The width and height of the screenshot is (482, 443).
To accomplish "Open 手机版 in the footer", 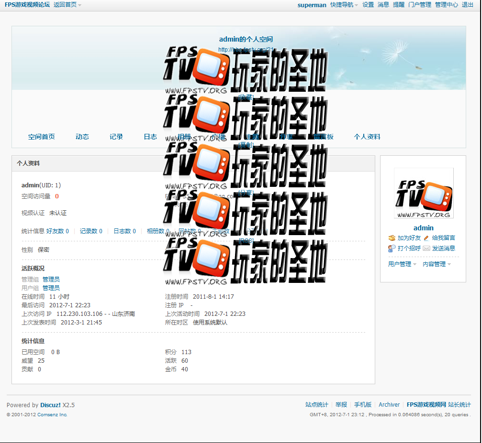I will click(363, 405).
